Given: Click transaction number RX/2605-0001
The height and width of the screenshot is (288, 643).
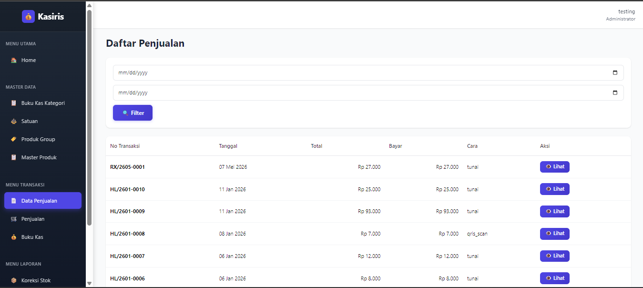Looking at the screenshot, I should coord(127,167).
